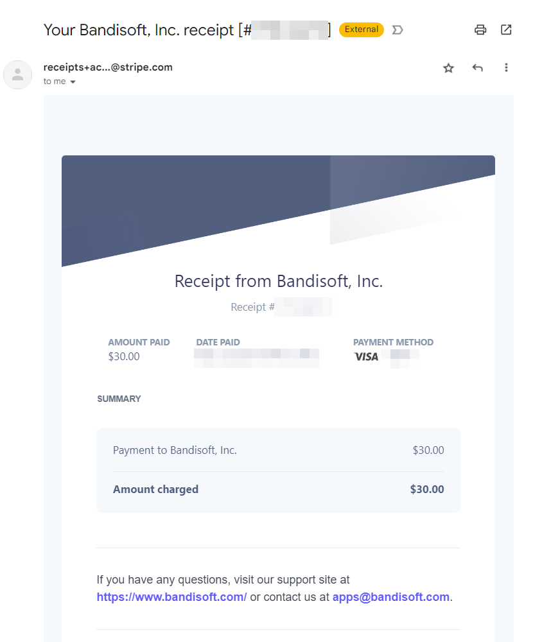This screenshot has width=533, height=642.
Task: Select the receipts+ac...@stripe.com sender address
Action: (x=108, y=67)
